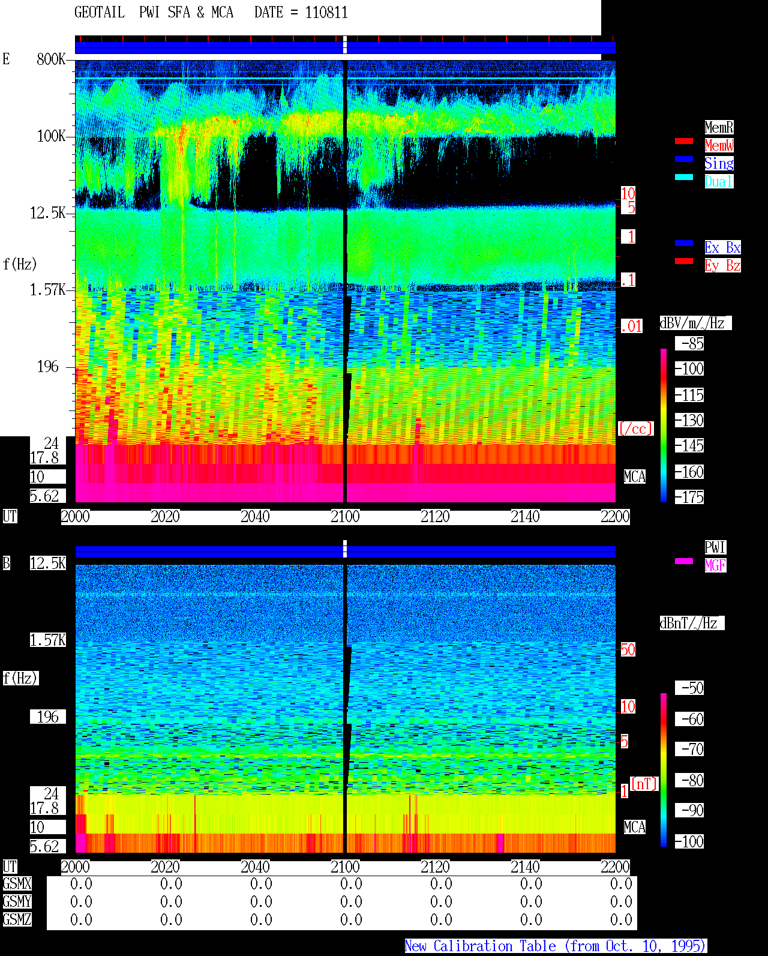Click the dBnT/√Hz color scale bar

pyautogui.click(x=664, y=770)
